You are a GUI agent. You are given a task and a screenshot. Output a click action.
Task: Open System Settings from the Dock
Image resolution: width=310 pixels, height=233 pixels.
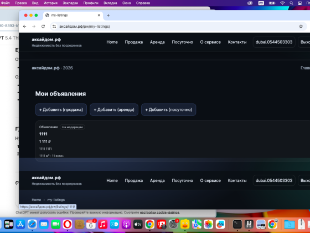[173, 224]
